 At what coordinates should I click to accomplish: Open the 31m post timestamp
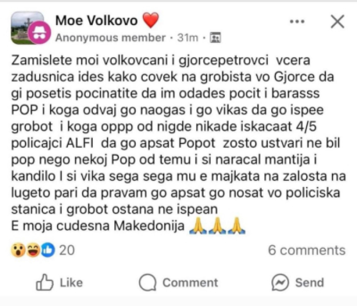pos(191,38)
